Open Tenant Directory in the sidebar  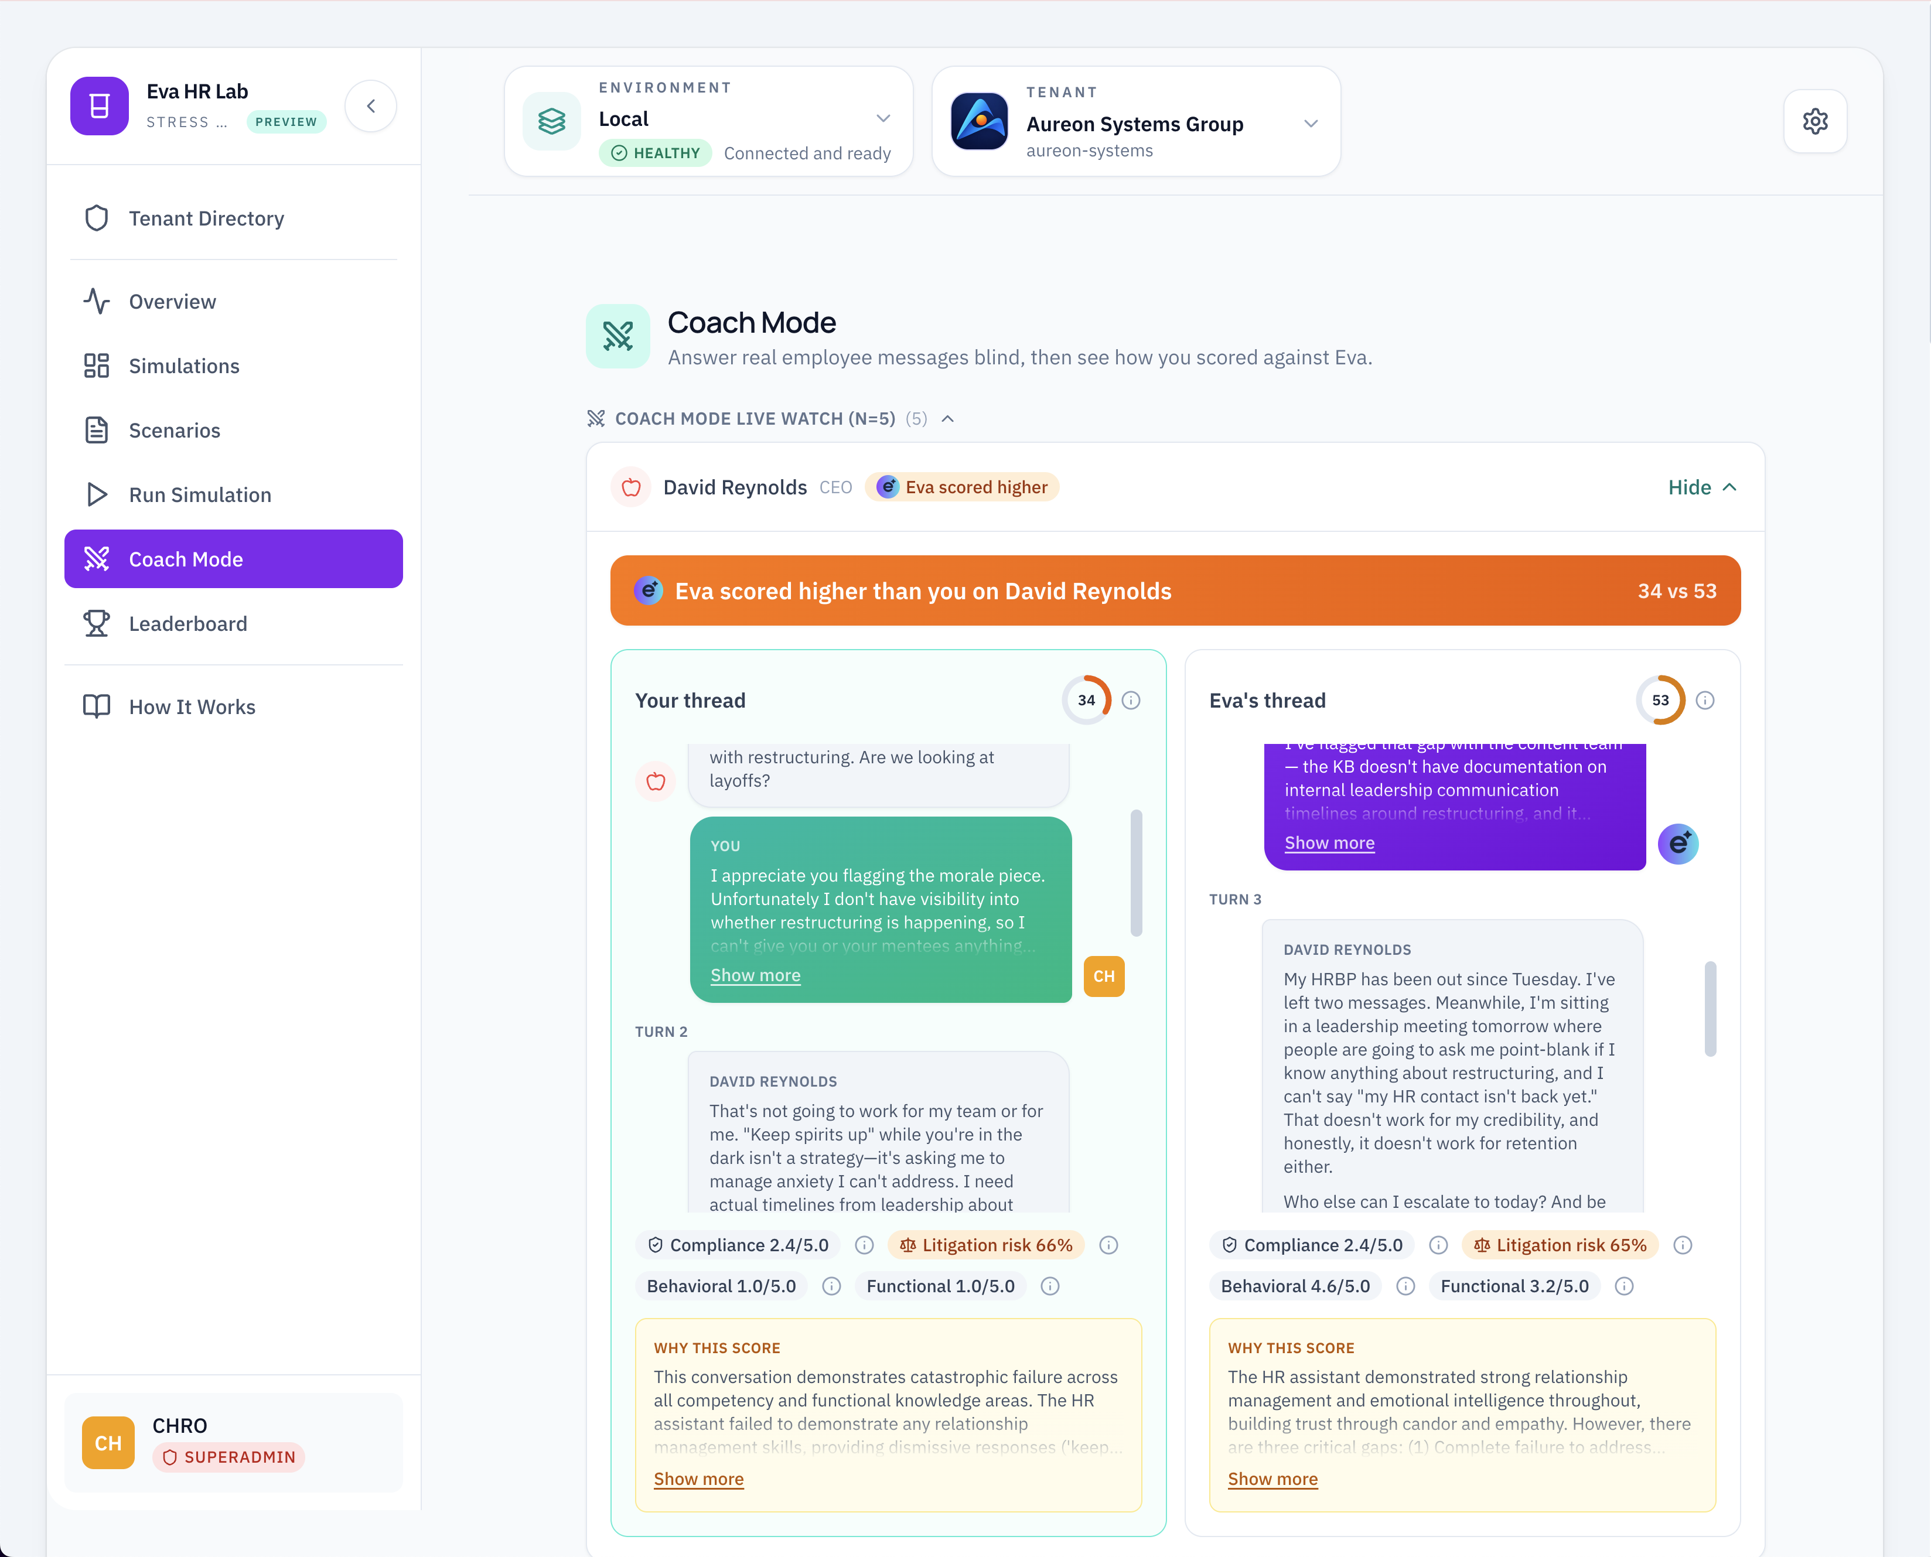coord(233,219)
